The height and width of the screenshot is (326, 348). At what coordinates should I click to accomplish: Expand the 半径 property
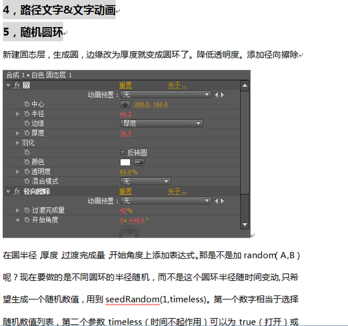[17, 114]
